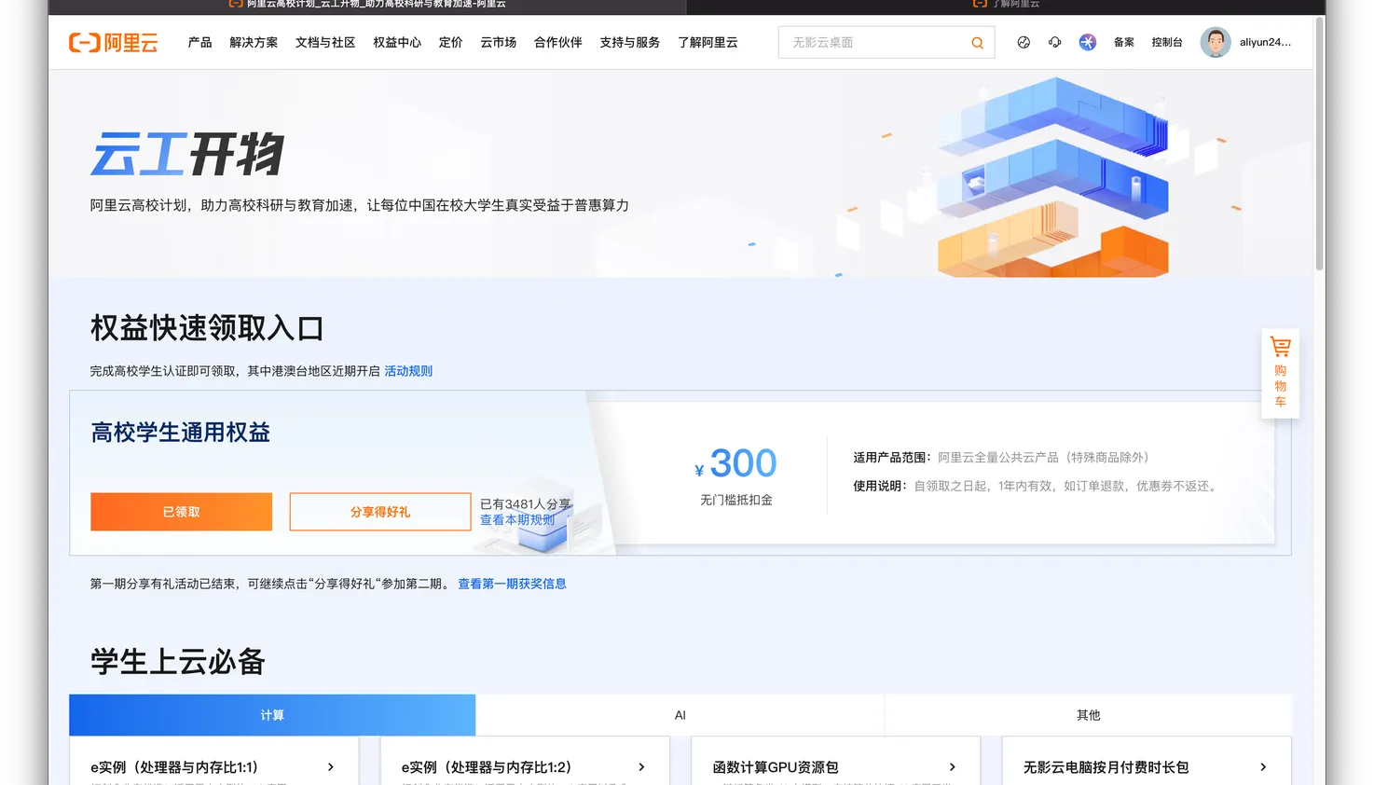Click the 已有3481人分享 text

point(526,504)
